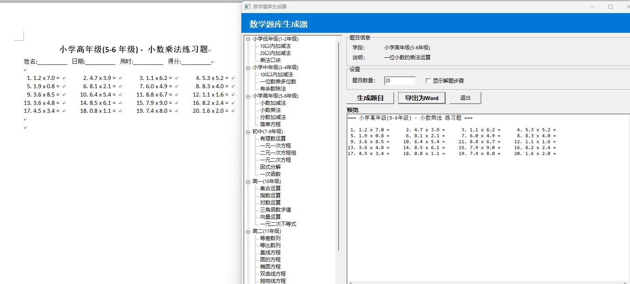Viewport: 630px width, 284px height.
Task: Collapse the 小学中年级(3-4年级) tree node
Action: pyautogui.click(x=248, y=68)
